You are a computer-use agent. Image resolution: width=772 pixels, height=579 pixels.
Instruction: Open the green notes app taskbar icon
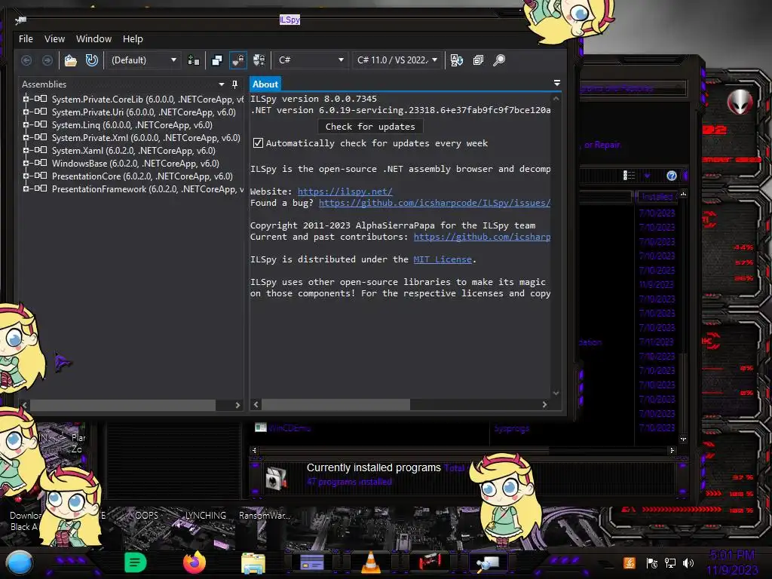(136, 562)
